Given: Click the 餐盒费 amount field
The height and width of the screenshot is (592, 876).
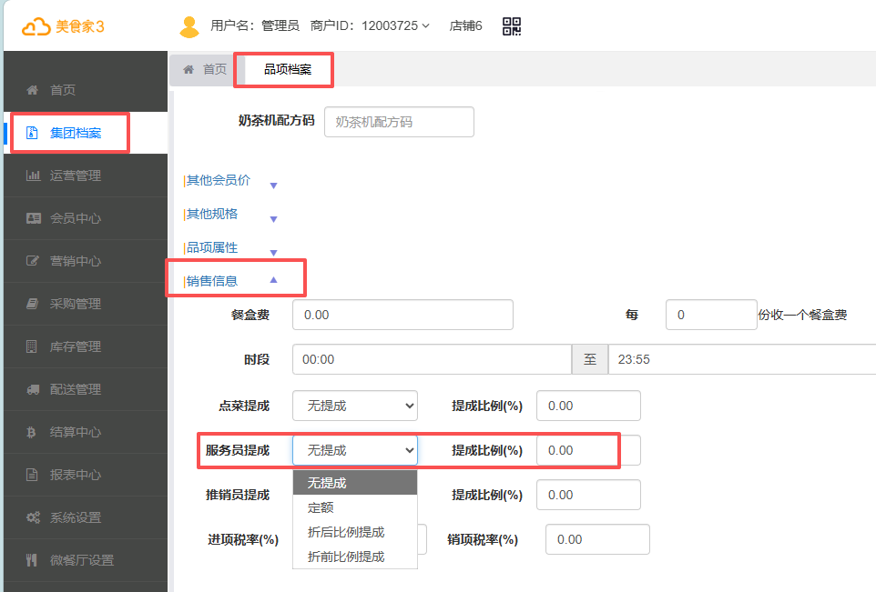Looking at the screenshot, I should coord(402,315).
